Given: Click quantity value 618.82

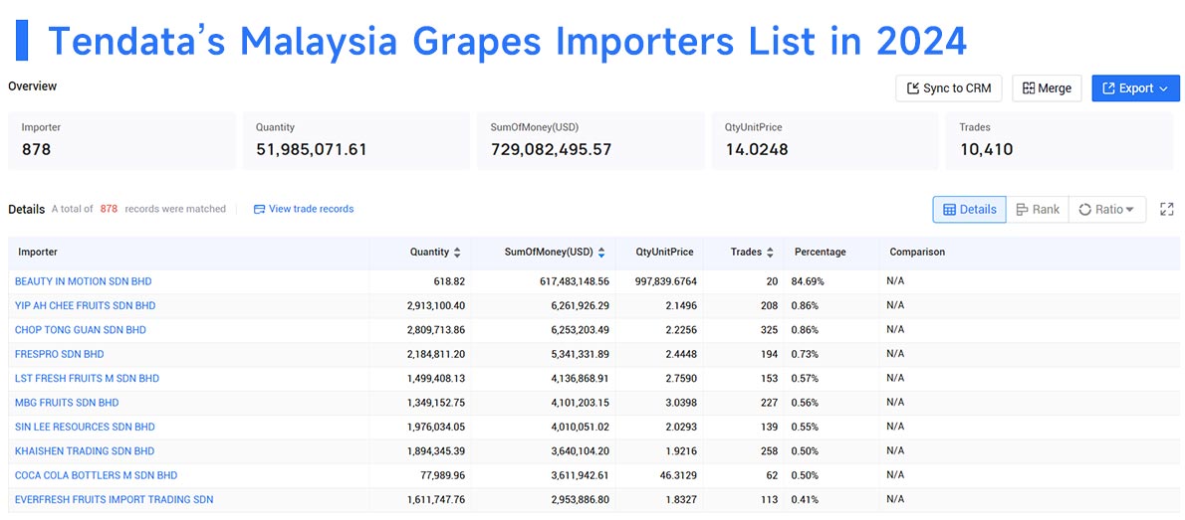Looking at the screenshot, I should click(x=450, y=281).
